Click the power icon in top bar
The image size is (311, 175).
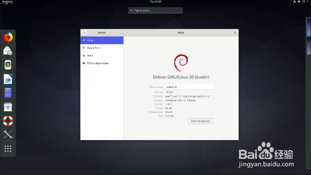tap(304, 2)
